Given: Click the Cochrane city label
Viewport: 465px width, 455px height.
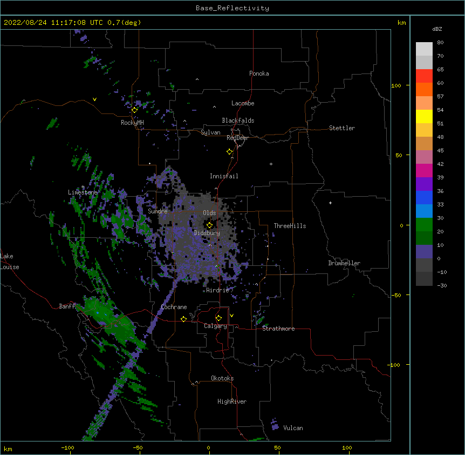Looking at the screenshot, I should point(174,307).
